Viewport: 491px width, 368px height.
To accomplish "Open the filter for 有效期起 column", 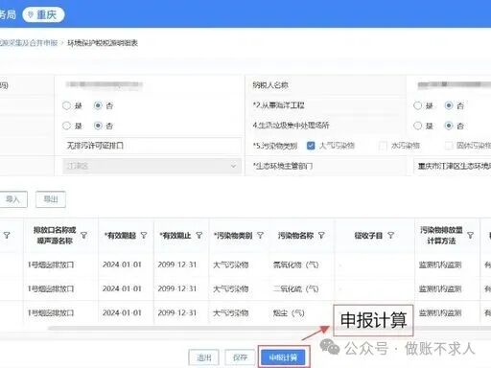I will pos(144,236).
